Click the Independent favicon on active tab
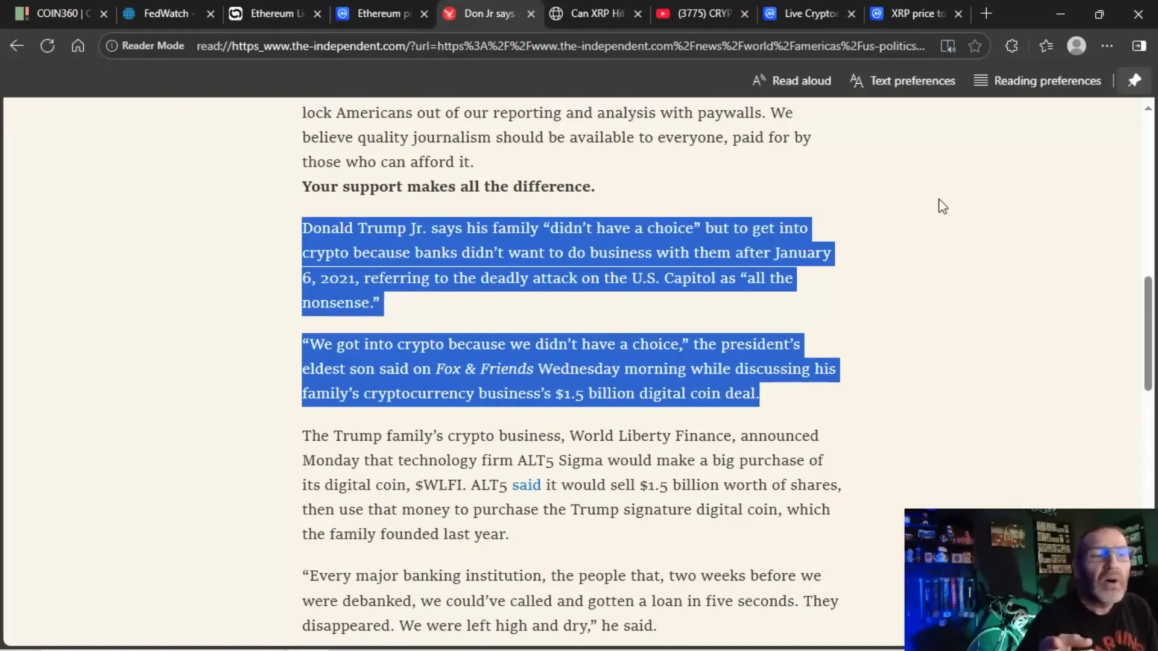1158x651 pixels. tap(449, 13)
